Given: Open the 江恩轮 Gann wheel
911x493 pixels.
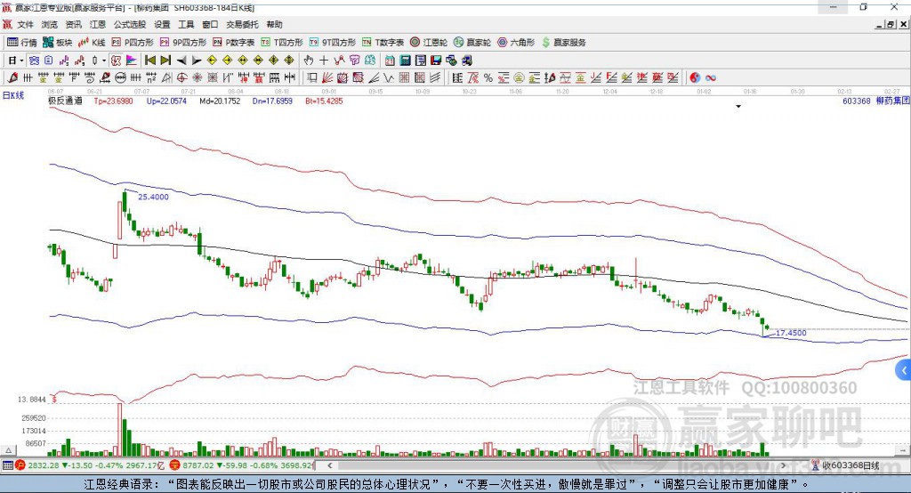Looking at the screenshot, I should point(429,43).
